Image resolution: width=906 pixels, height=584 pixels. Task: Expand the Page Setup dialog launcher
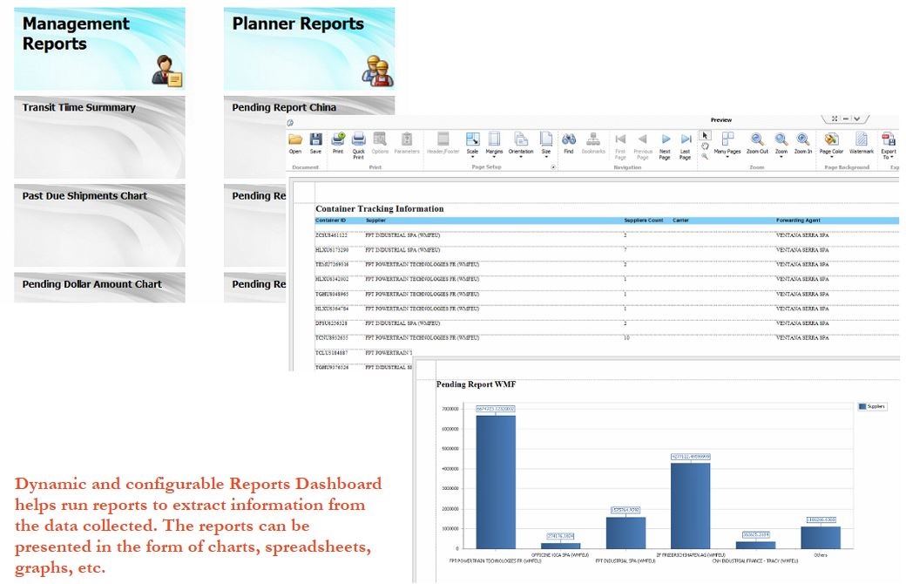pyautogui.click(x=553, y=167)
